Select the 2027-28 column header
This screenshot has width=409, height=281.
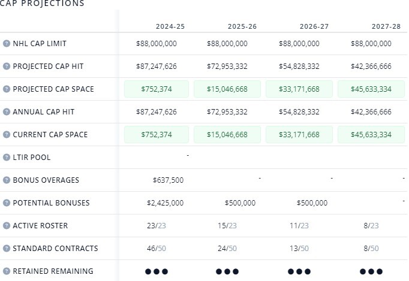(386, 26)
